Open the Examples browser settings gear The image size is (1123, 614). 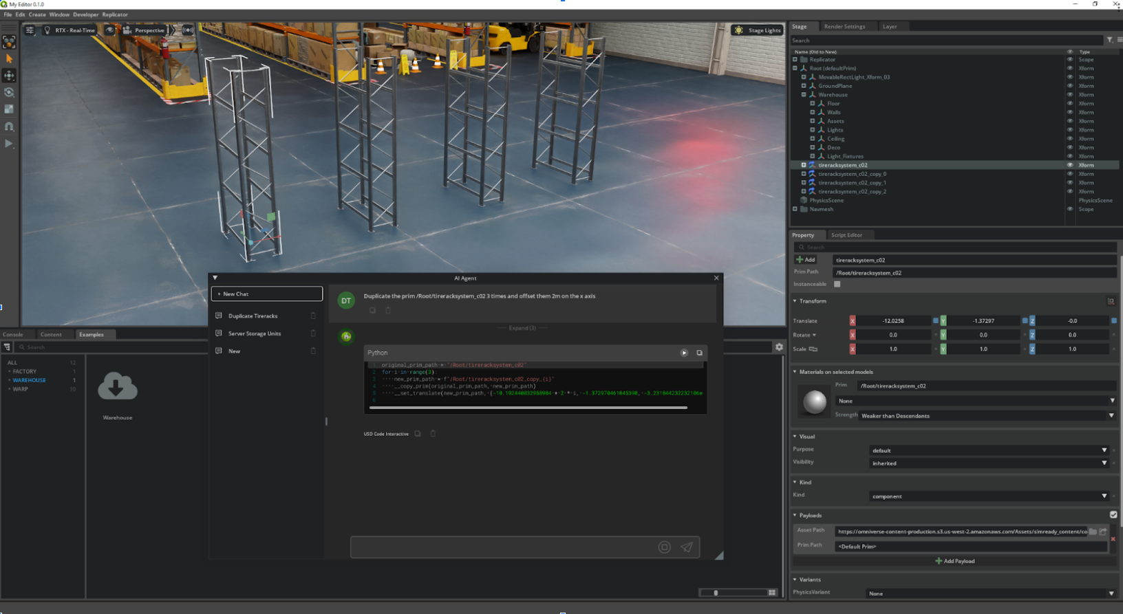click(x=779, y=347)
